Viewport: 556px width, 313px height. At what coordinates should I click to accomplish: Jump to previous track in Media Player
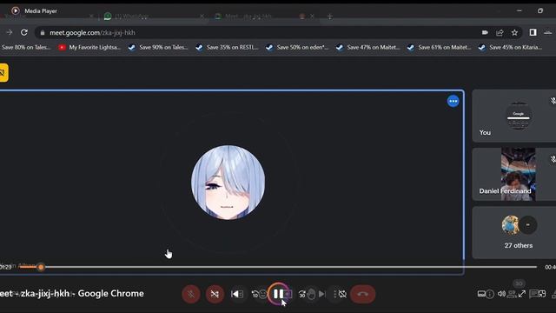(x=235, y=294)
